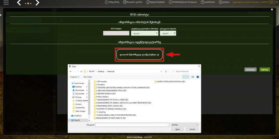The height and width of the screenshot is (139, 279).
Task: Switch language to KA
Action: coord(272,2)
